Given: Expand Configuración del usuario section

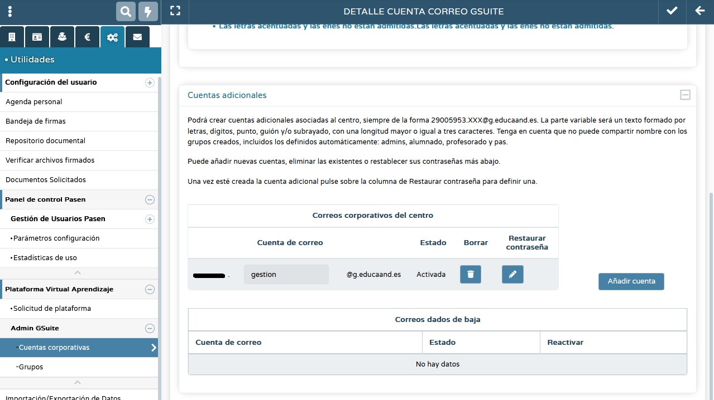Looking at the screenshot, I should 150,82.
